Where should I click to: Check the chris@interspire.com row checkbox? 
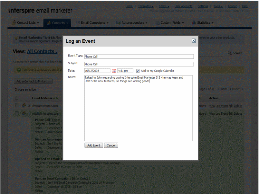coord(17,105)
